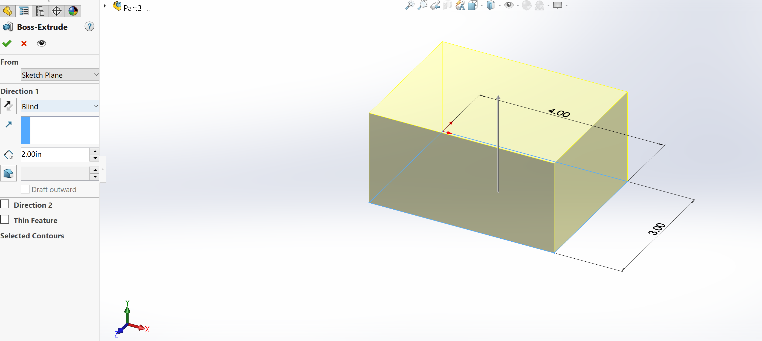This screenshot has width=762, height=341.
Task: Select the 3.00 dimension text
Action: pos(657,229)
